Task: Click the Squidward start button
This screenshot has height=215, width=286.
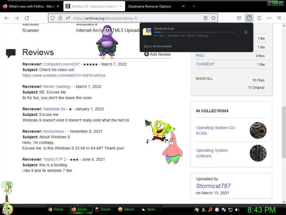Action: pos(7,198)
